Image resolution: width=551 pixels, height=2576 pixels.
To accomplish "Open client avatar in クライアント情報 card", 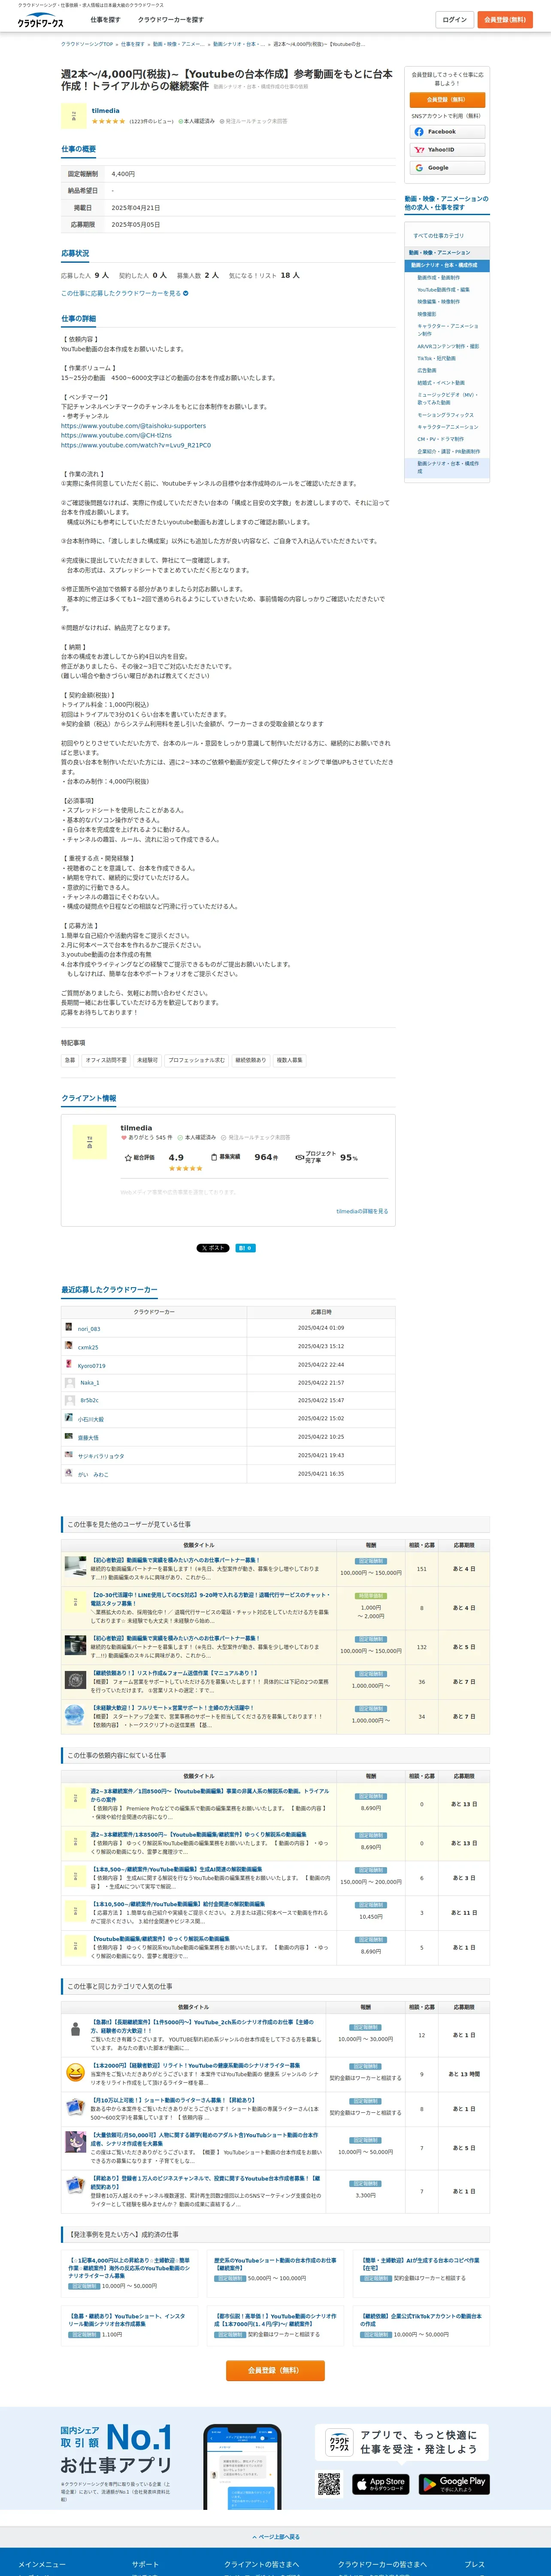I will (90, 1141).
